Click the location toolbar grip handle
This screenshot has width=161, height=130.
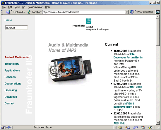click(x=2, y=12)
